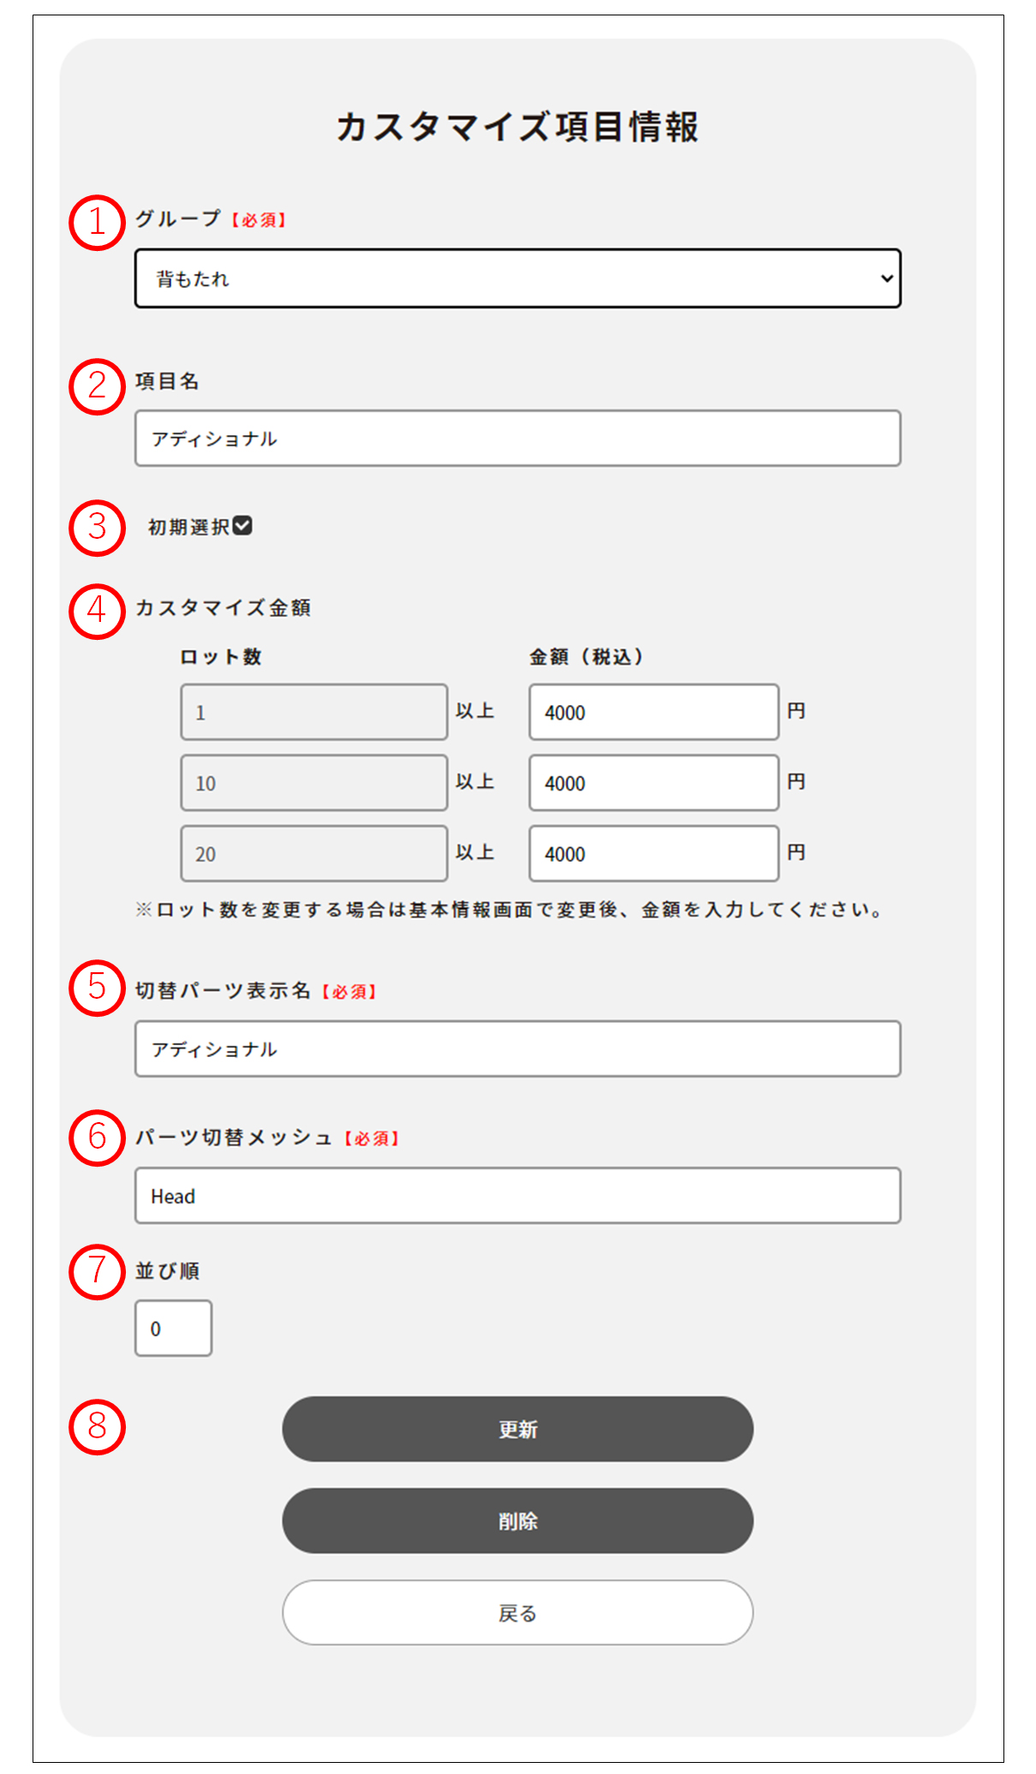Click the red circled number 3 marker
Image resolution: width=1036 pixels, height=1774 pixels.
[97, 528]
